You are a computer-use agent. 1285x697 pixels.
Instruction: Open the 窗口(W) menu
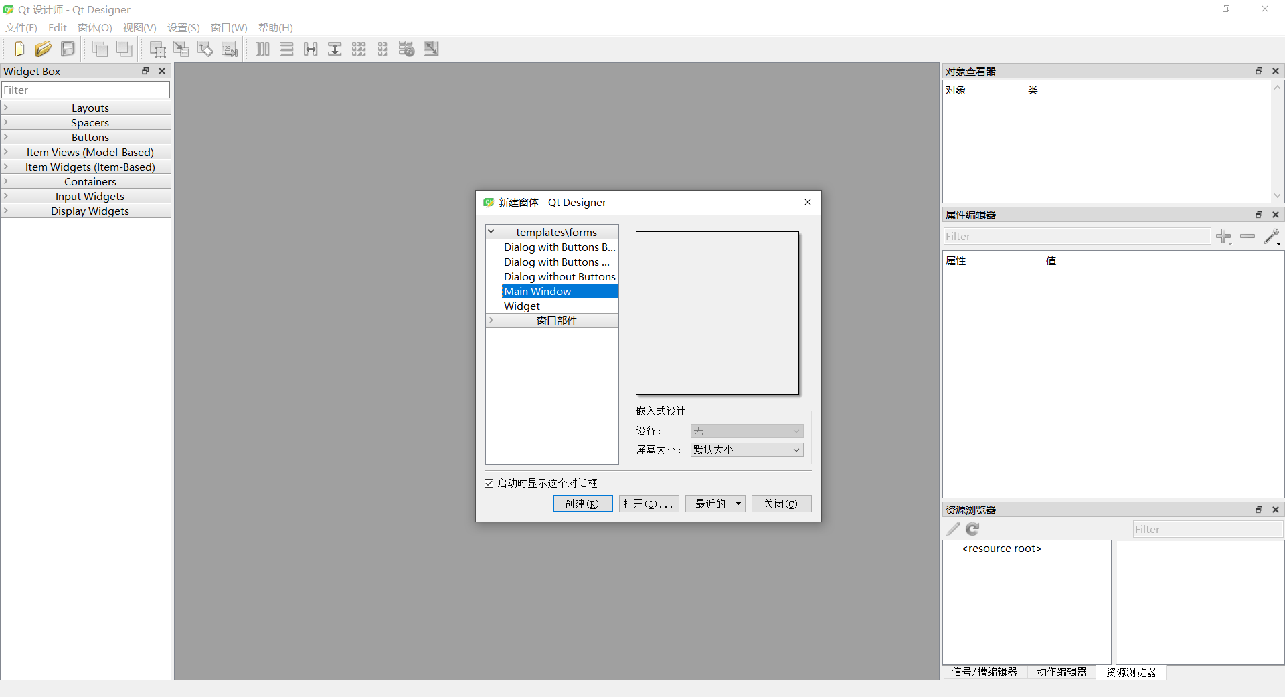[228, 27]
